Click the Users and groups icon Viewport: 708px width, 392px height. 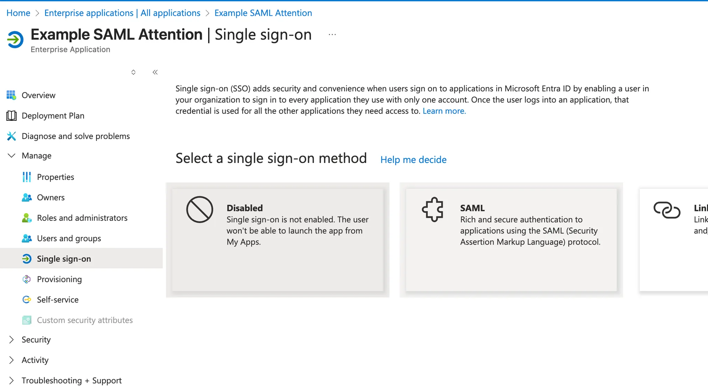pyautogui.click(x=27, y=238)
